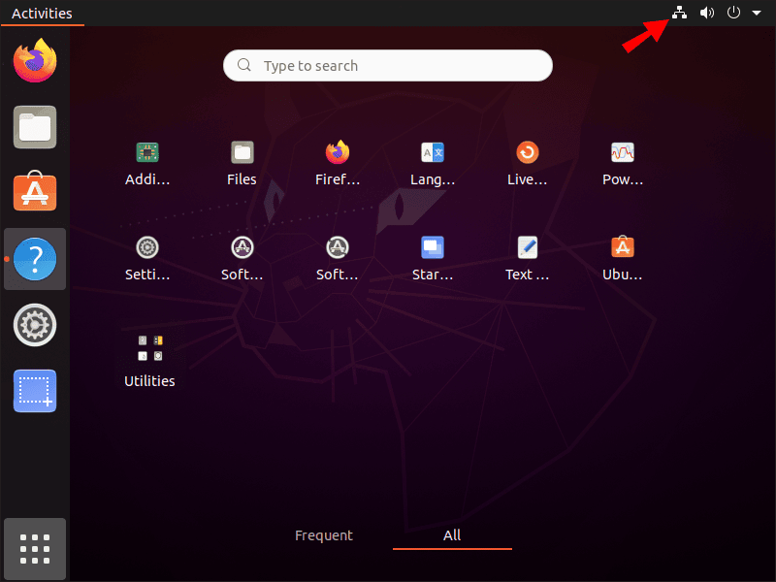Click the Type to search field
Screen dimensions: 776x582
[x=387, y=65]
